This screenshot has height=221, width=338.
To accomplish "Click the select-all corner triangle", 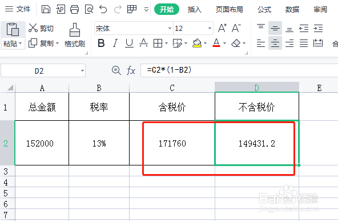I will coord(10,88).
